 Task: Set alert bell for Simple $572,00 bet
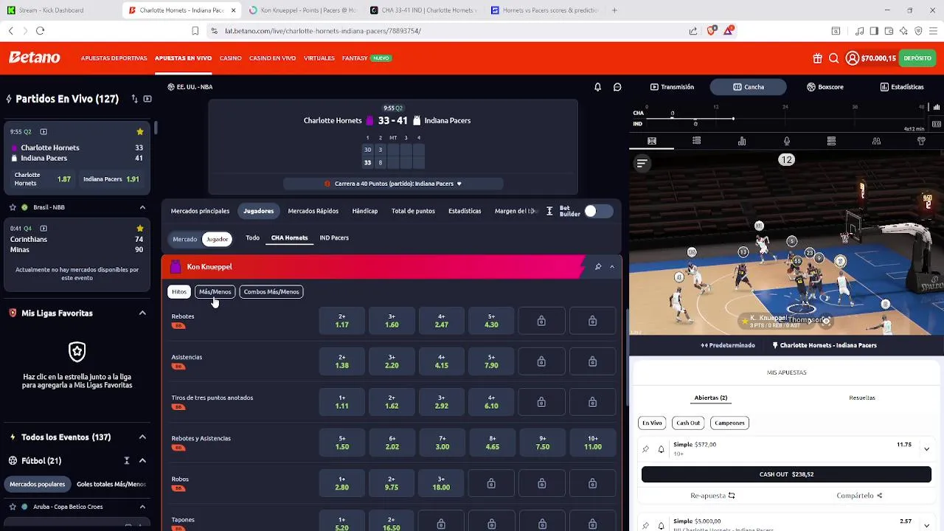click(x=661, y=449)
